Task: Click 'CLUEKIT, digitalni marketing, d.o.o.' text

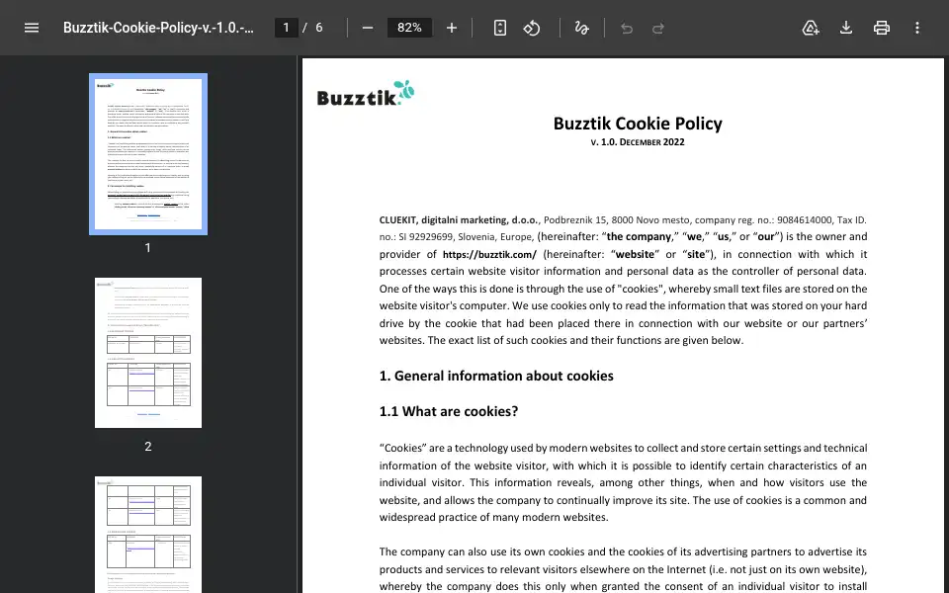Action: tap(459, 220)
